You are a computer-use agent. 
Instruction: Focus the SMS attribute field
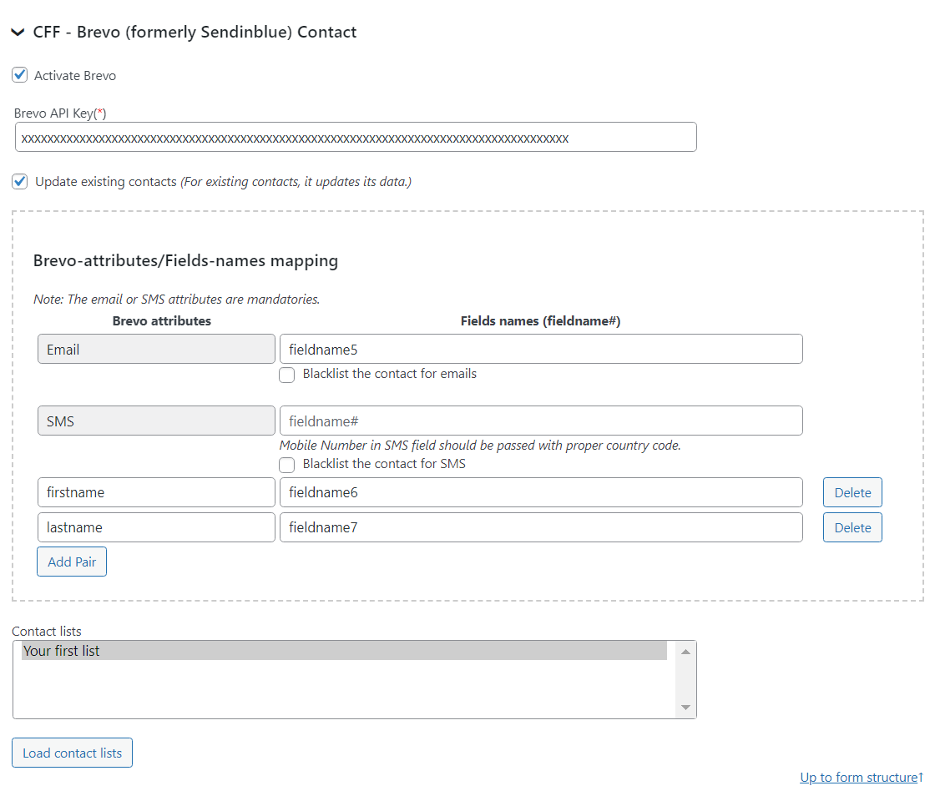[156, 421]
